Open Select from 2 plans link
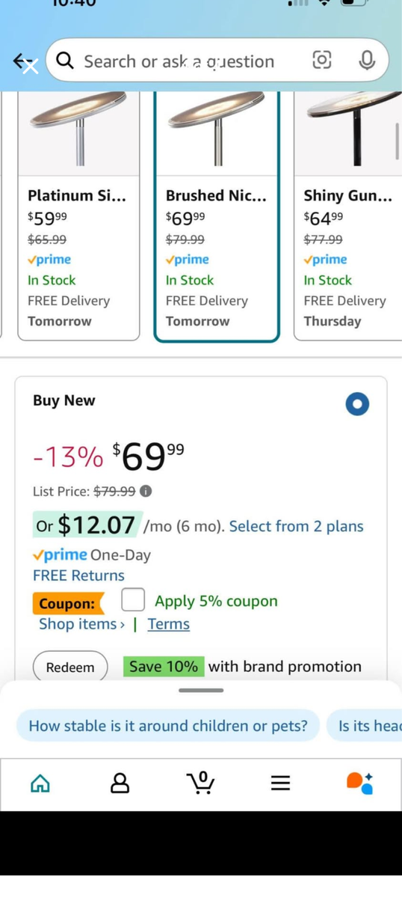 click(296, 526)
